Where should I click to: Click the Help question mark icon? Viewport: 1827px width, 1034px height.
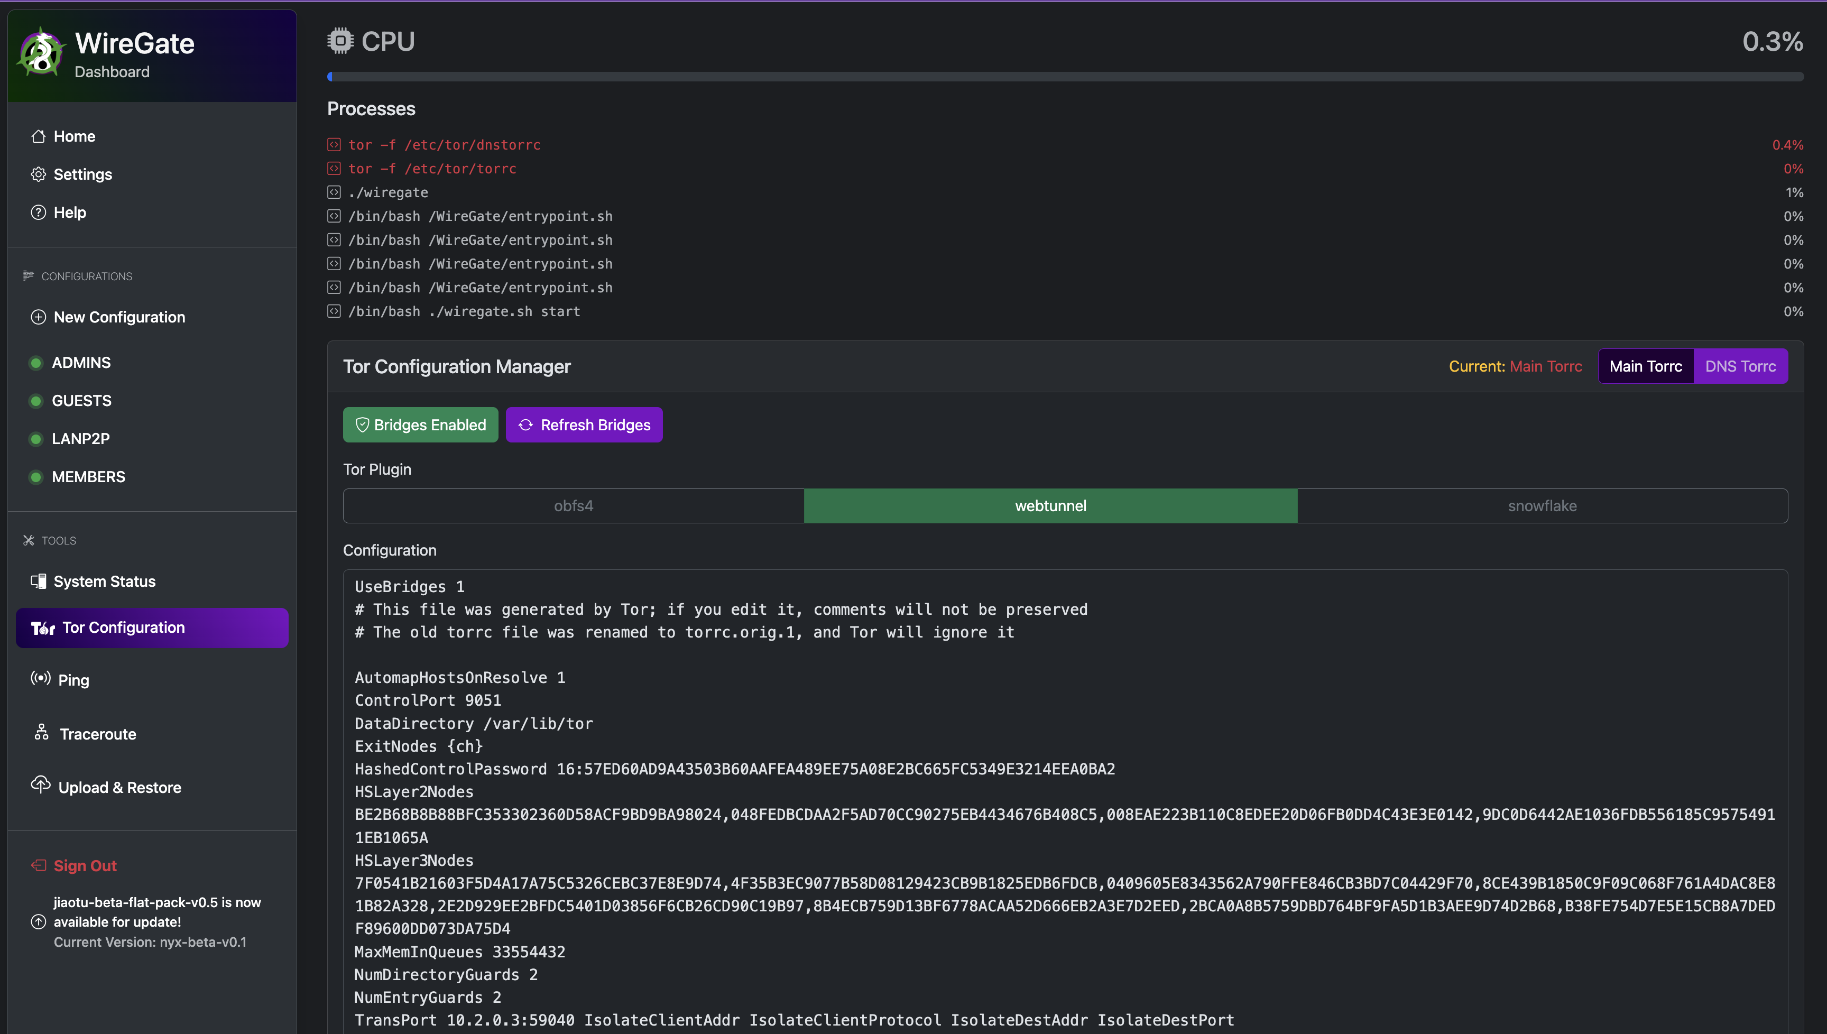click(39, 213)
